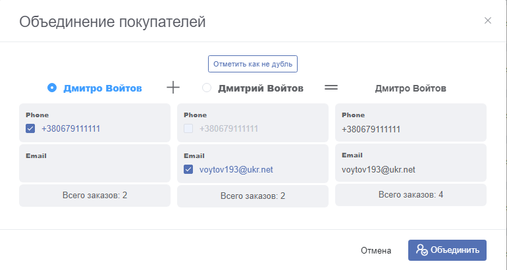Click the voytov193@ukr.net link in second column
Viewport: 507px width, 270px height.
pos(236,169)
